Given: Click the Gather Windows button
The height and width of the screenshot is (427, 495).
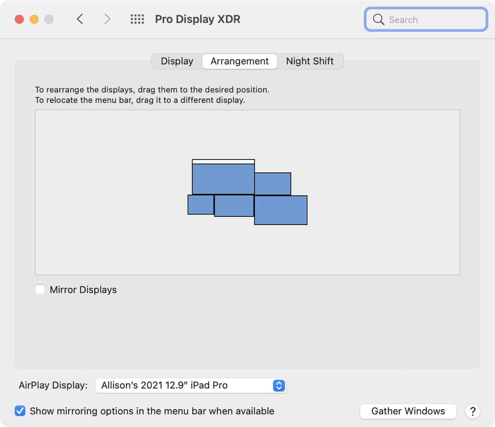Looking at the screenshot, I should [408, 411].
